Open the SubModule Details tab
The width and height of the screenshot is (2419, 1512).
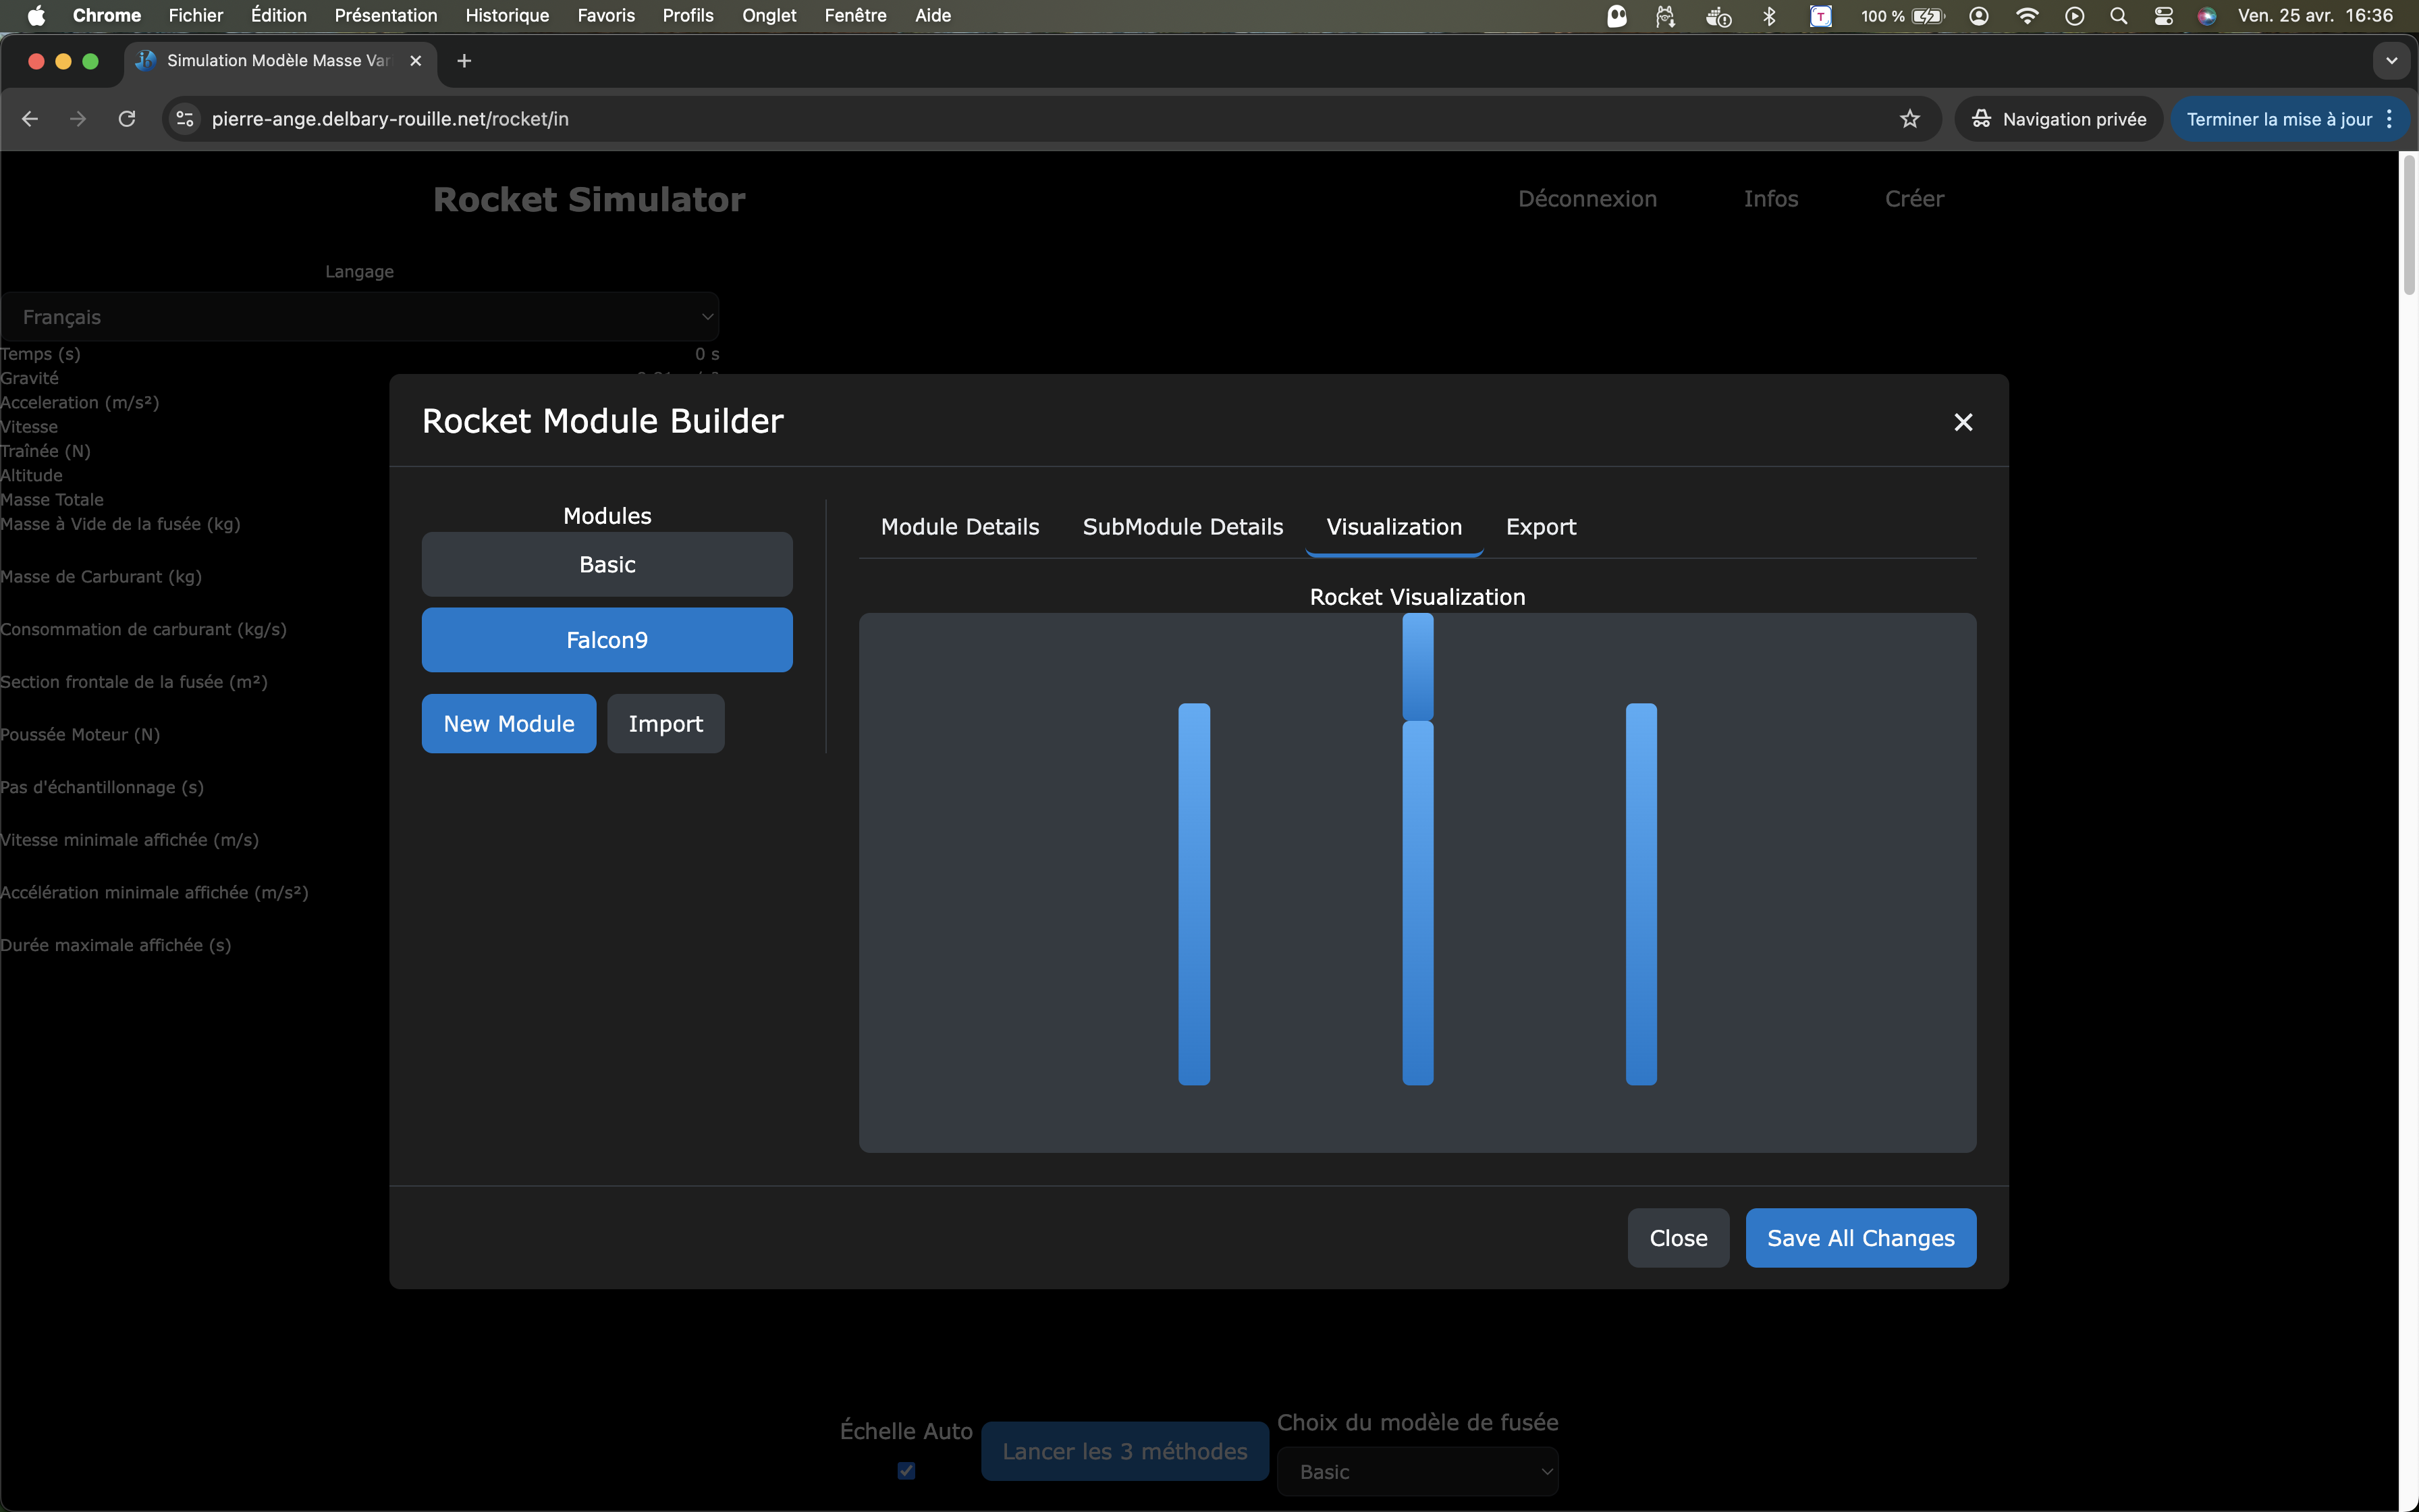(x=1183, y=527)
